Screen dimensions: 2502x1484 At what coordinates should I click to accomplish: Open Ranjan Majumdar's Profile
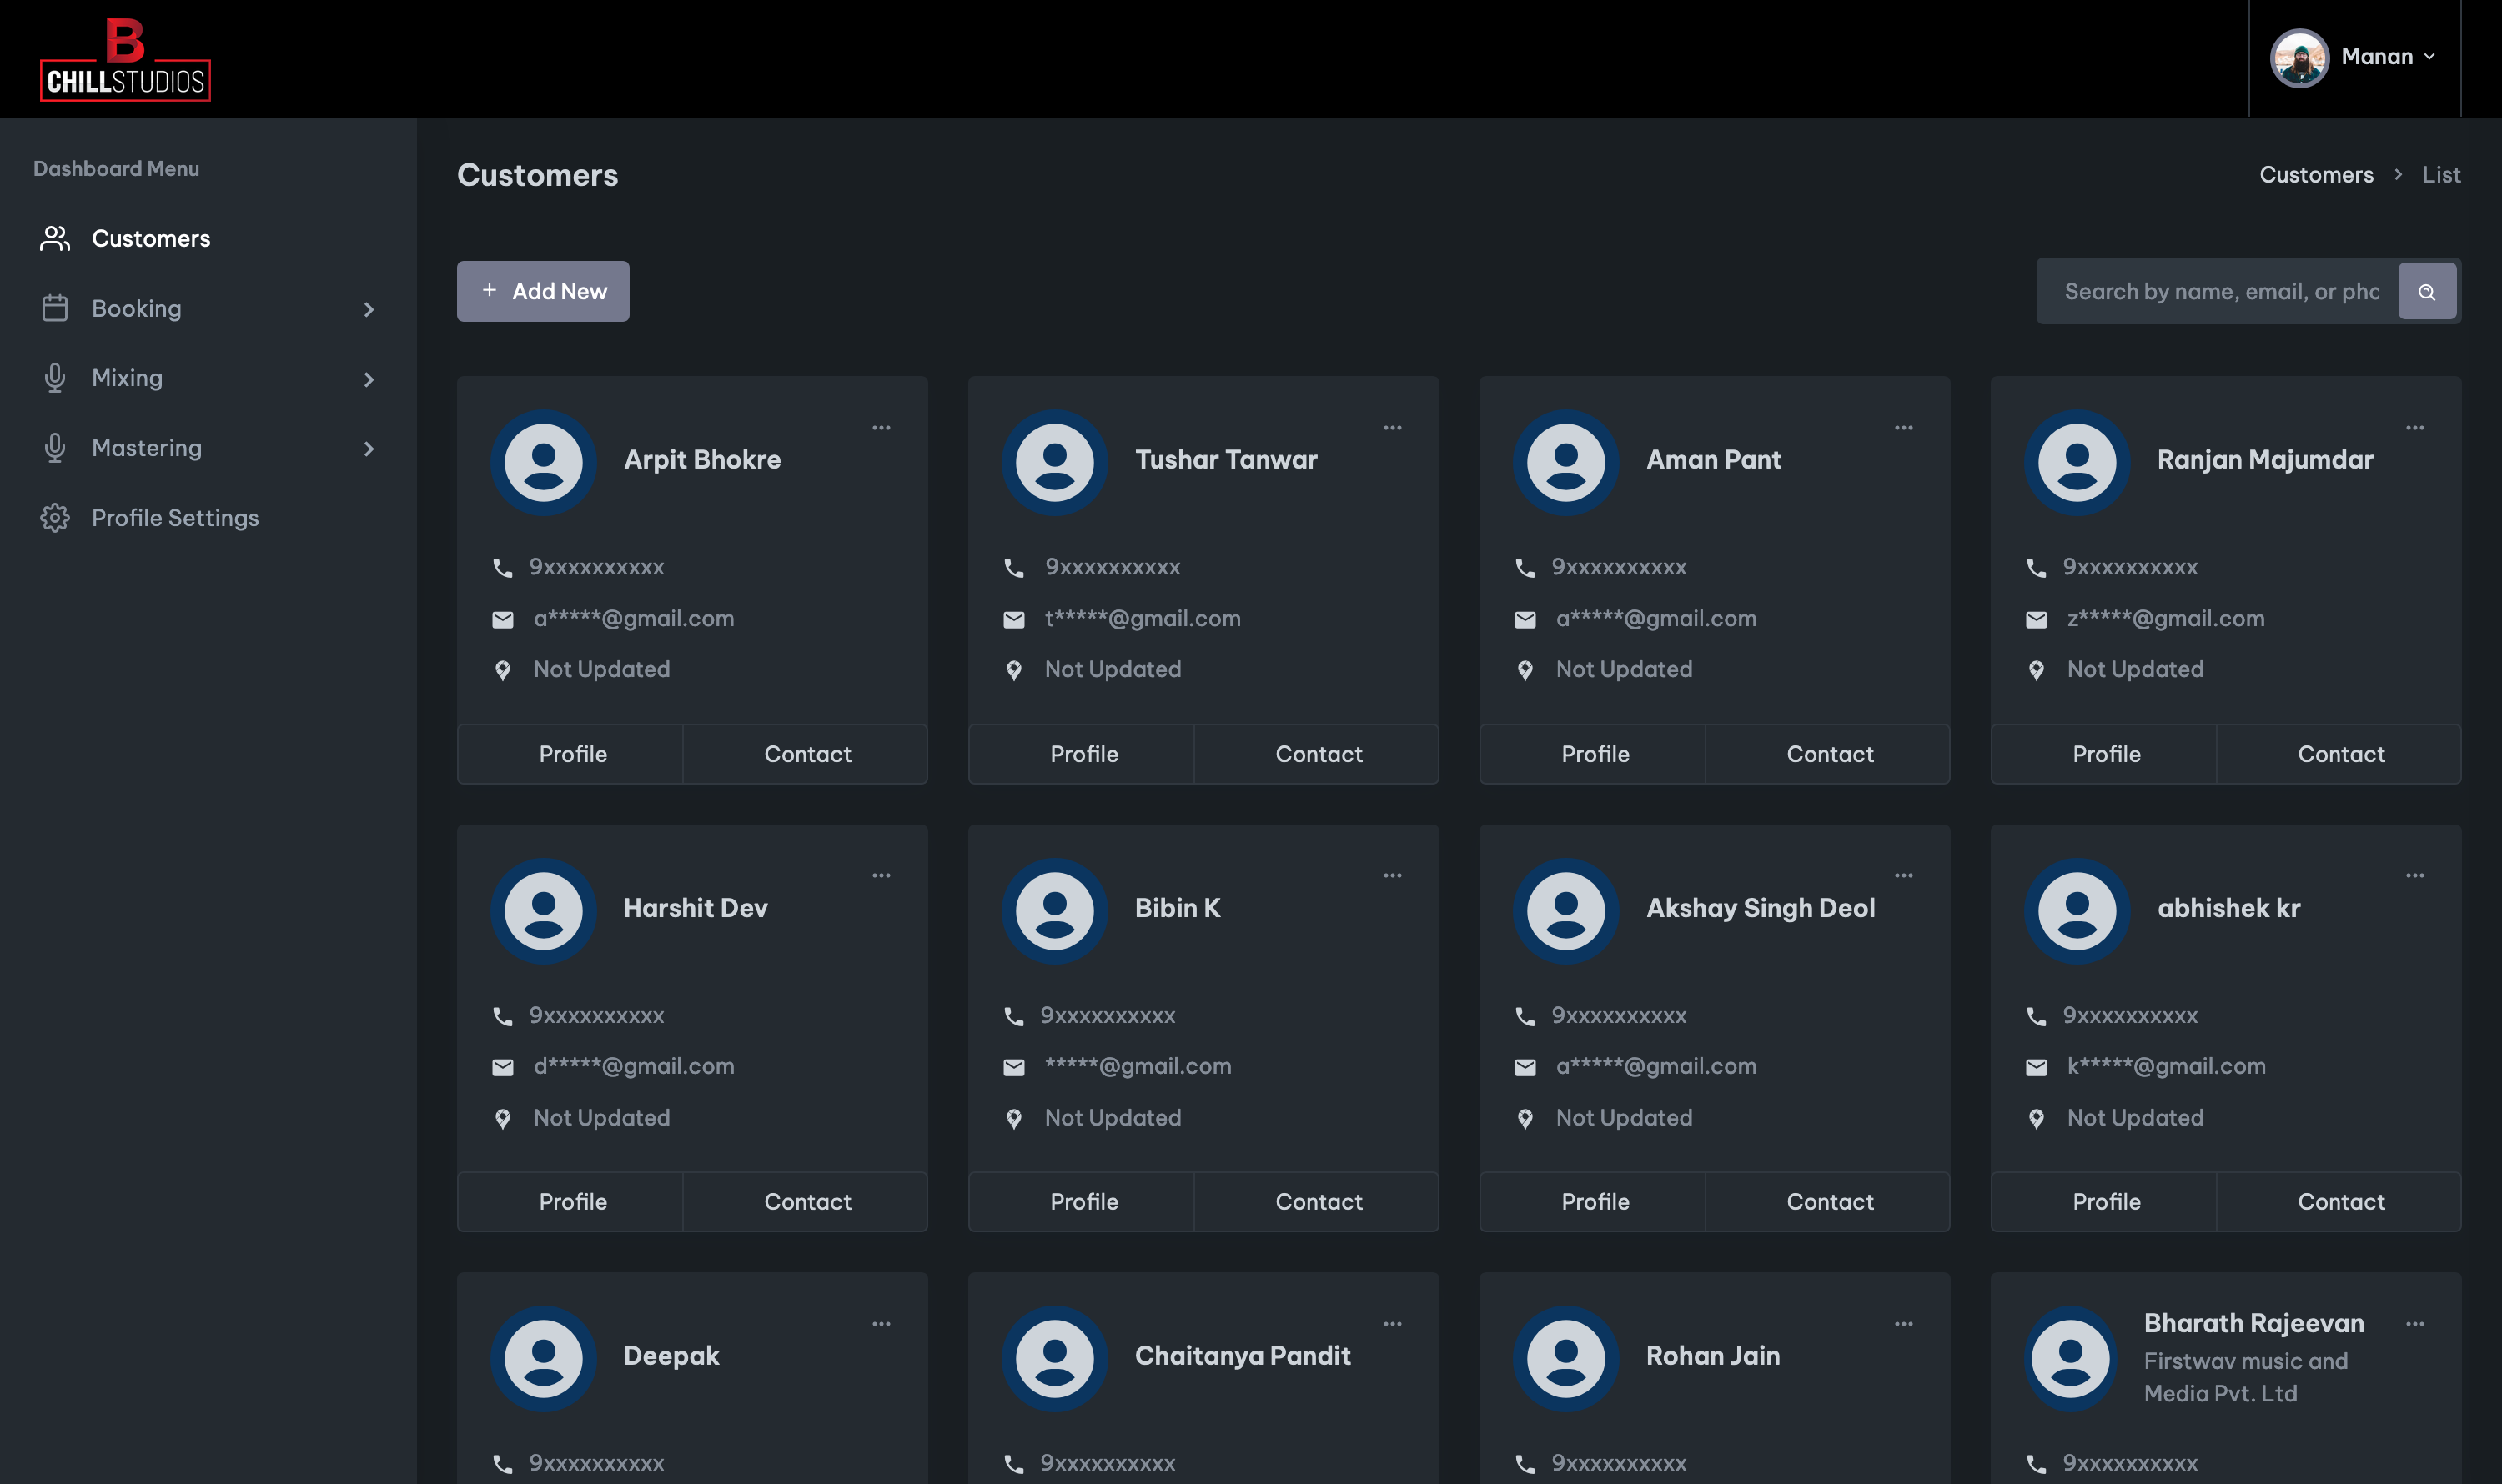[2105, 754]
